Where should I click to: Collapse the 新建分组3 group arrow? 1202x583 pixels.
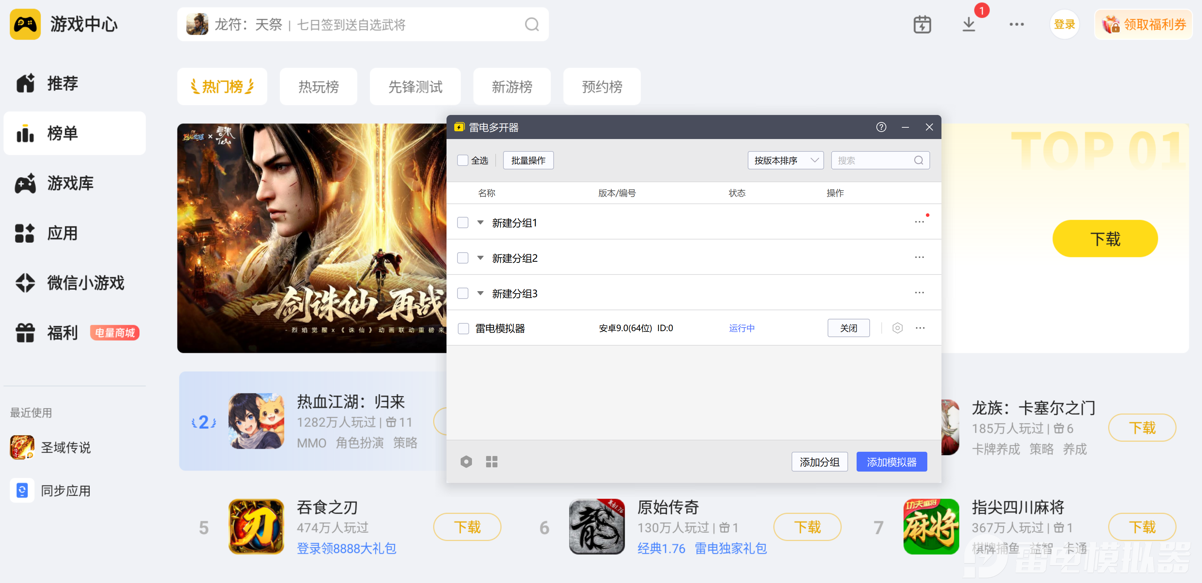tap(480, 293)
